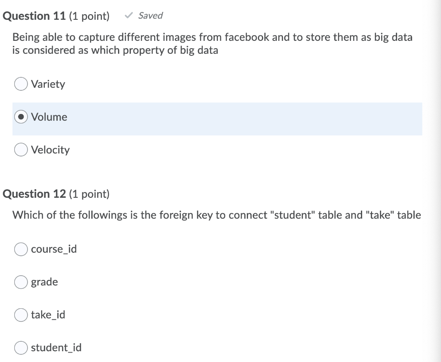Select the Variety radio button
The image size is (441, 362).
[21, 84]
